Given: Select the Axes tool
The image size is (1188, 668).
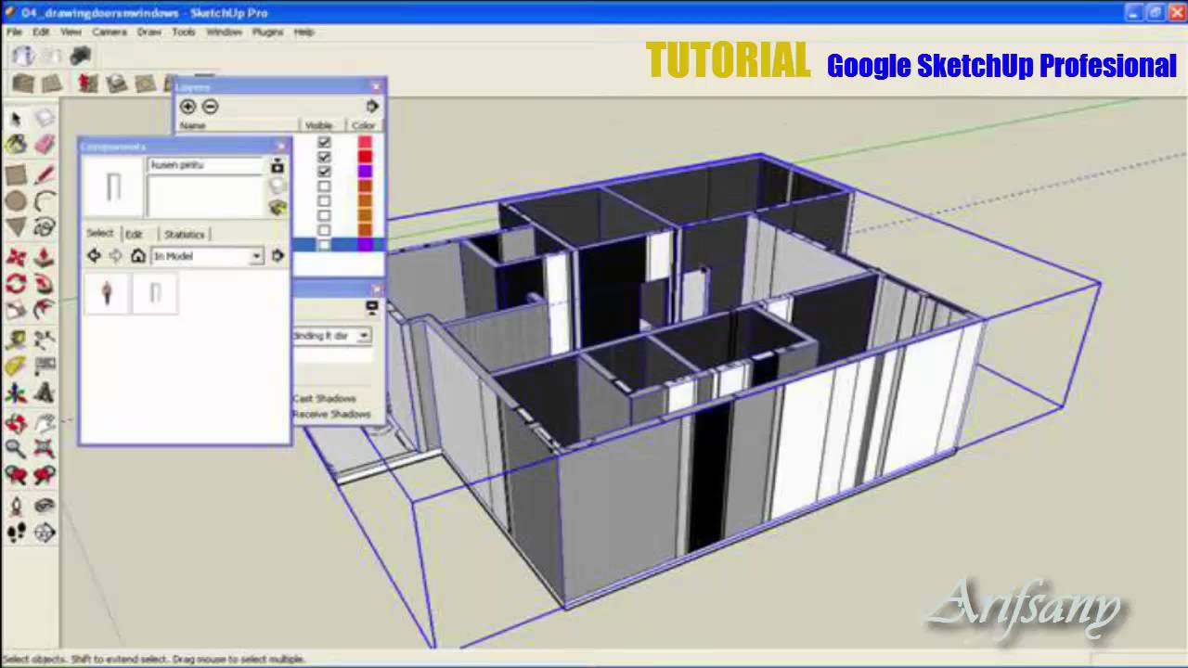Looking at the screenshot, I should [x=16, y=393].
